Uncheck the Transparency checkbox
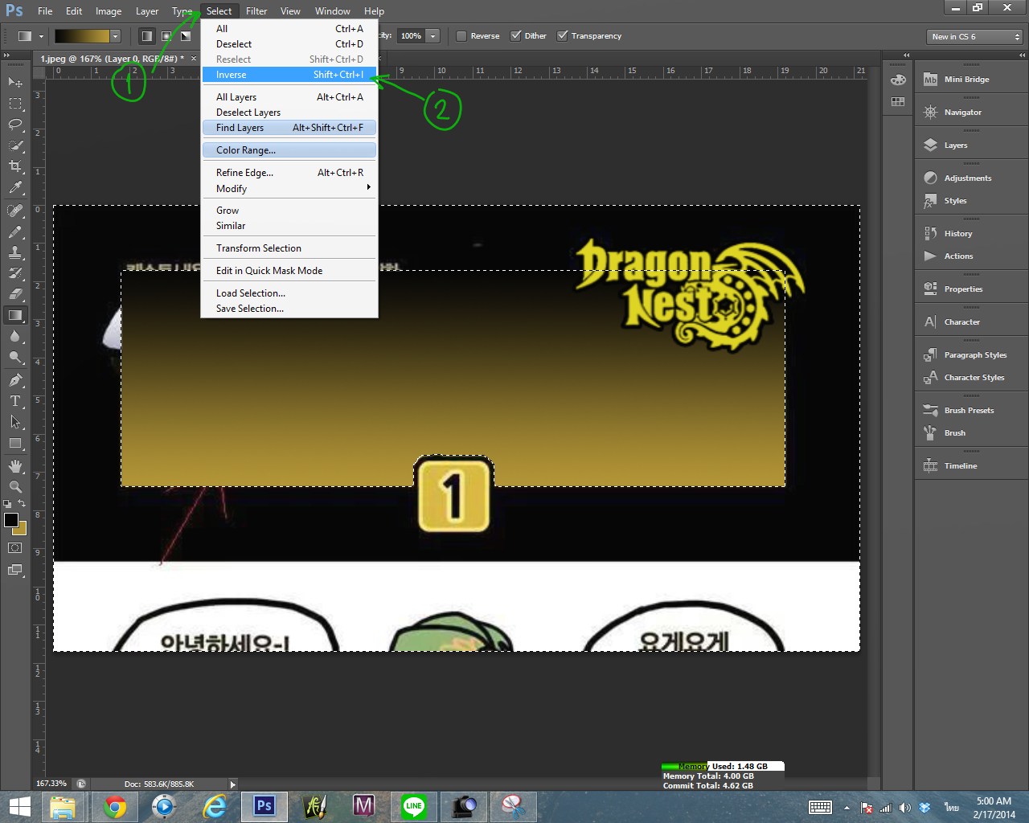This screenshot has width=1029, height=823. point(563,36)
